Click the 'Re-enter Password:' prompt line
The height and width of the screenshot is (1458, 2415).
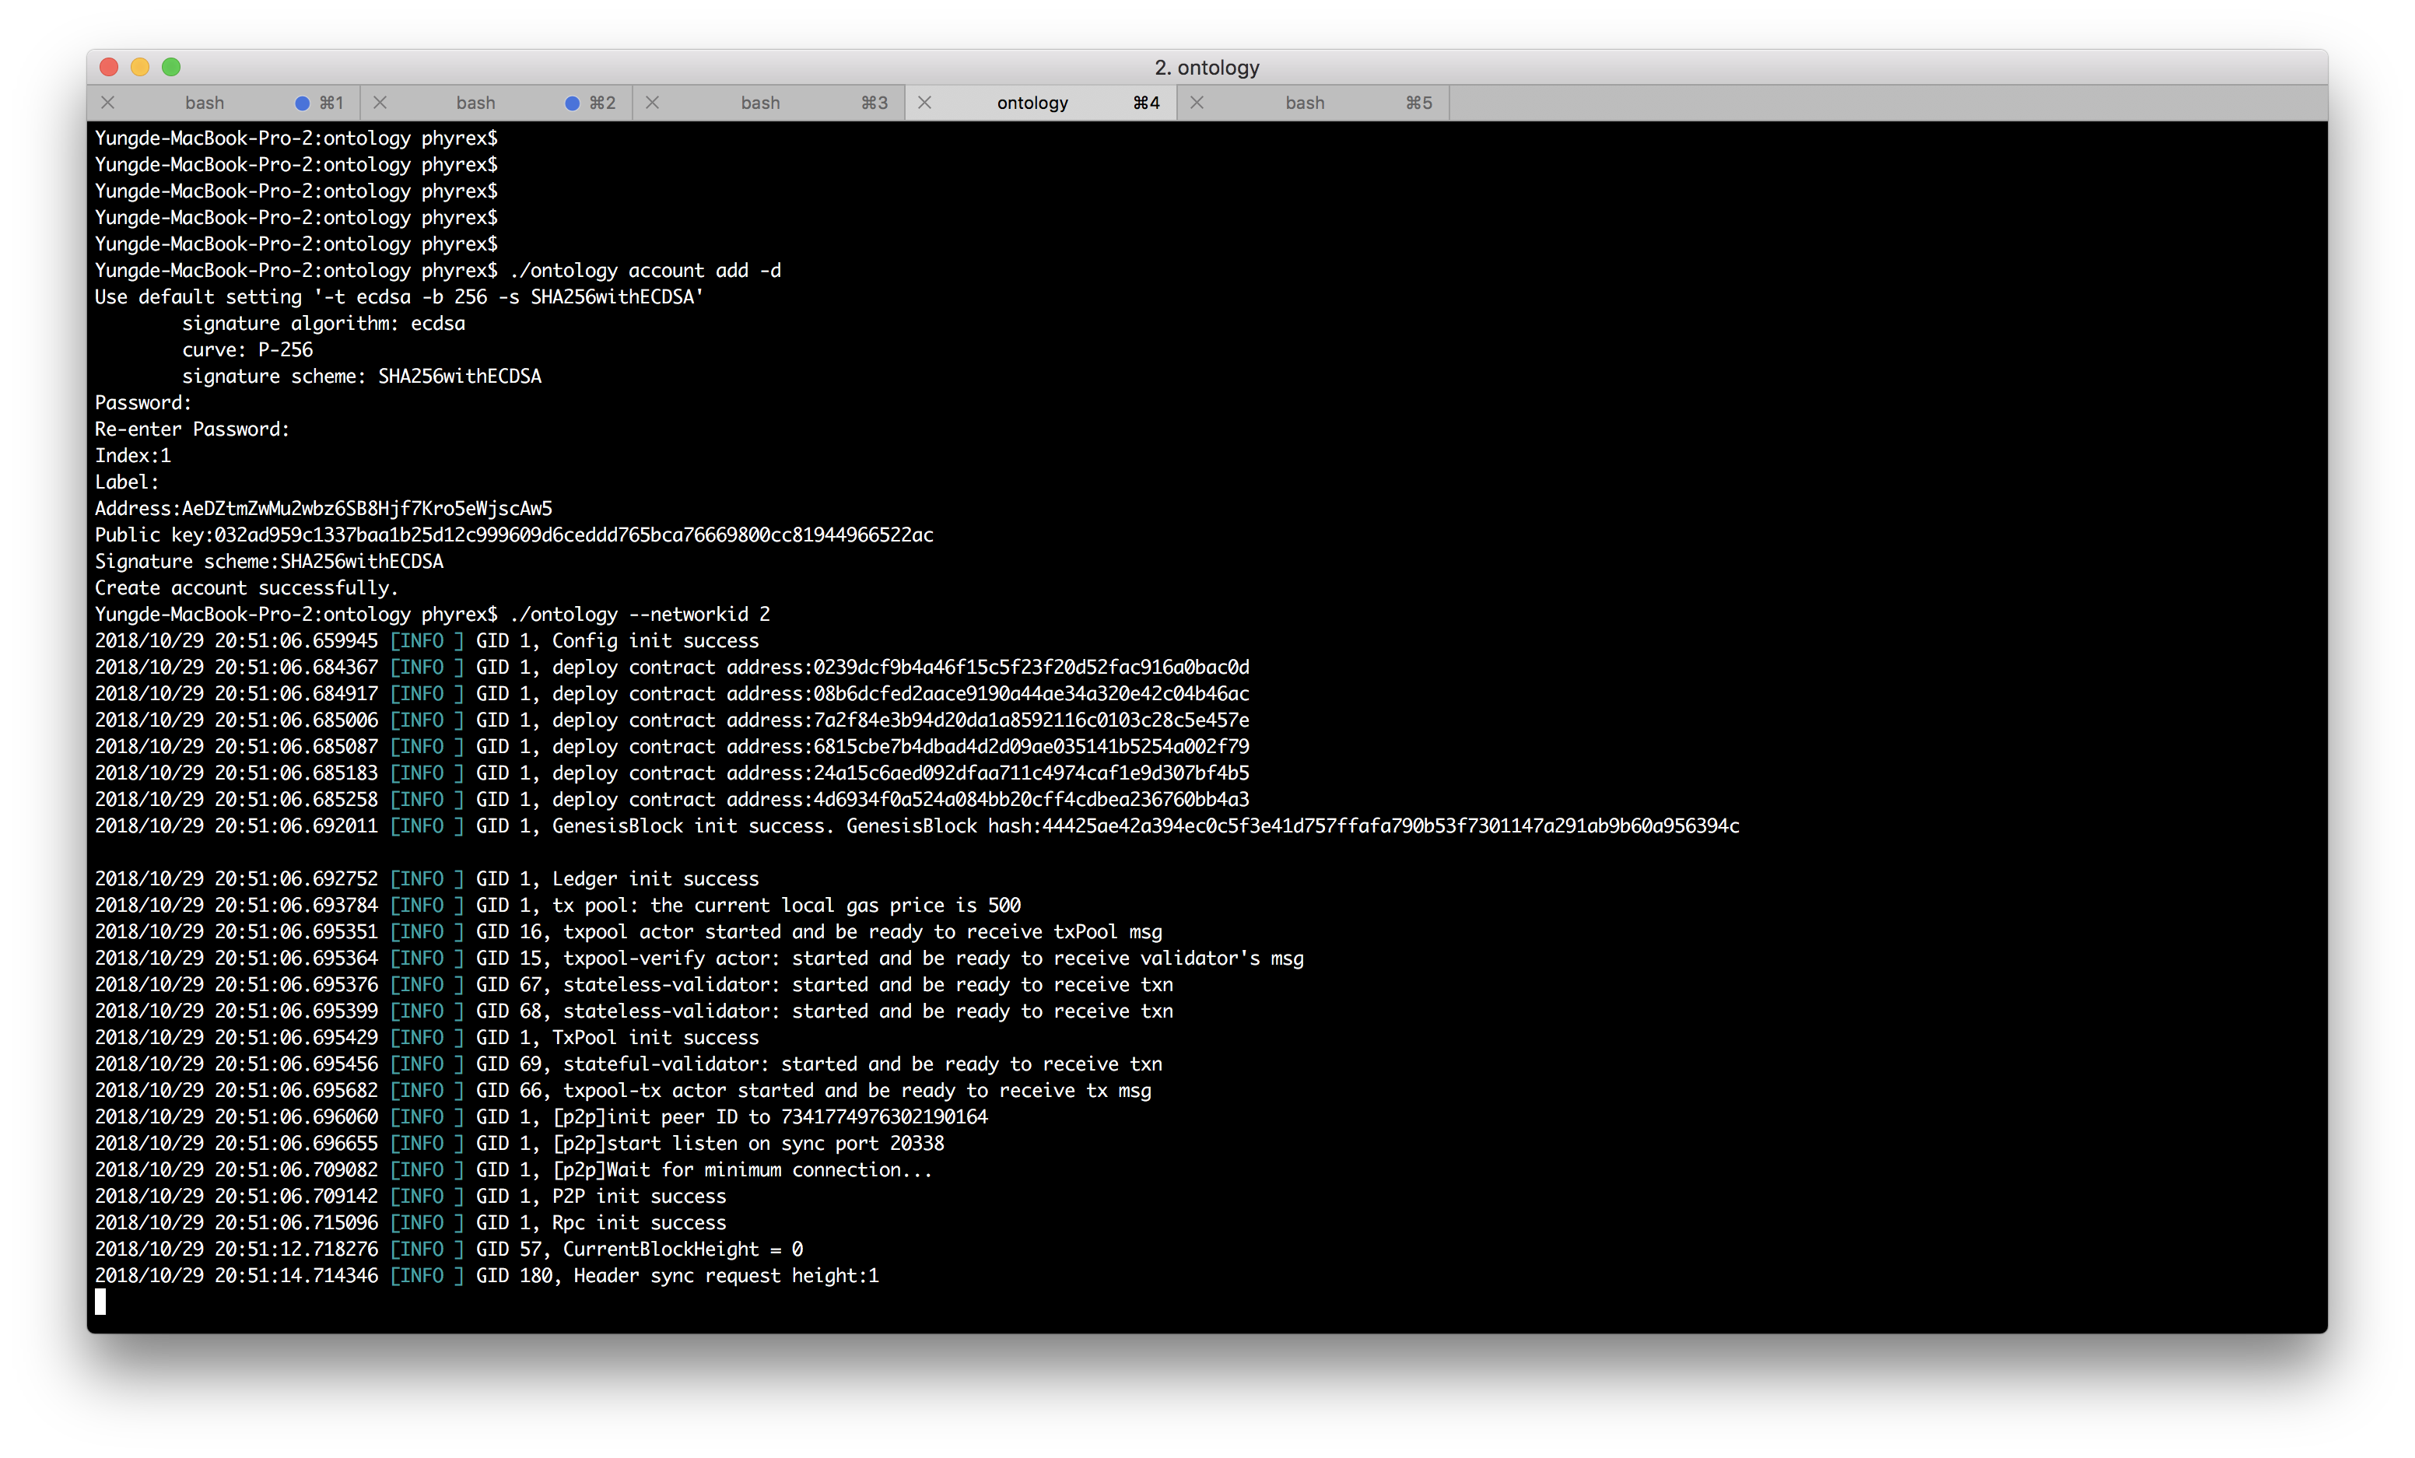pos(192,429)
